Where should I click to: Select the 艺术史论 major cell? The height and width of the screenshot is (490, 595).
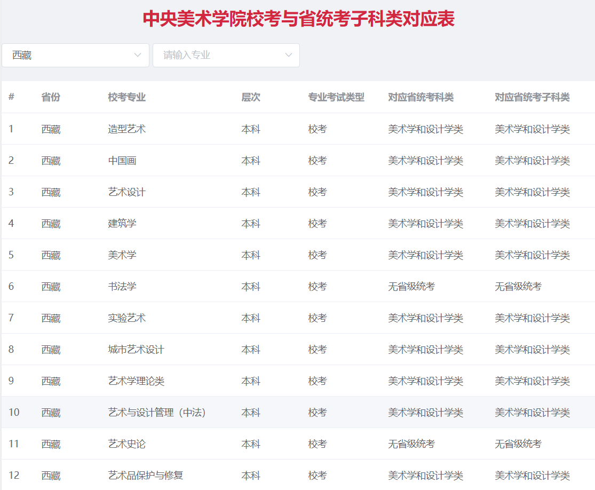(x=127, y=444)
